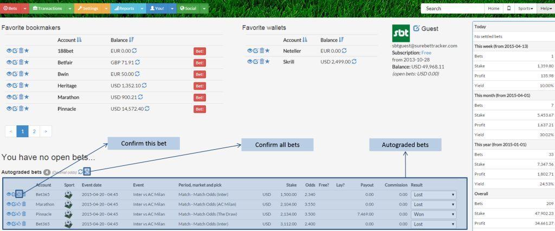Expand the Social menu caret
555x231 pixels.
click(204, 9)
